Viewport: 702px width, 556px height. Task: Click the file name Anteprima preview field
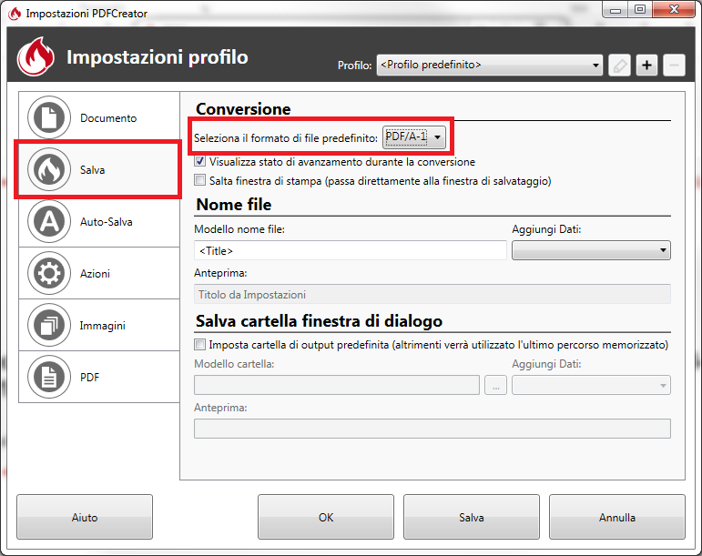tap(432, 294)
